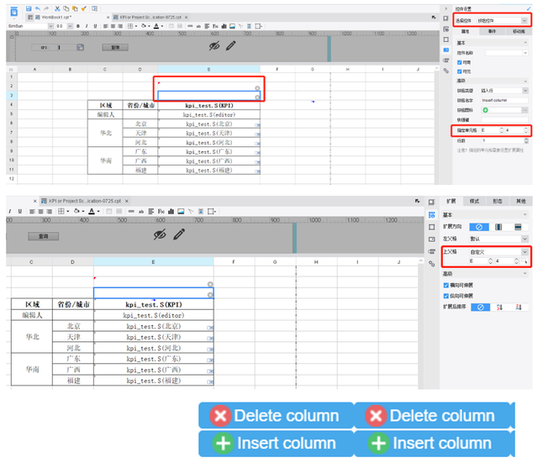Click the green plus button icon field
538x463 pixels.
pyautogui.click(x=485, y=110)
